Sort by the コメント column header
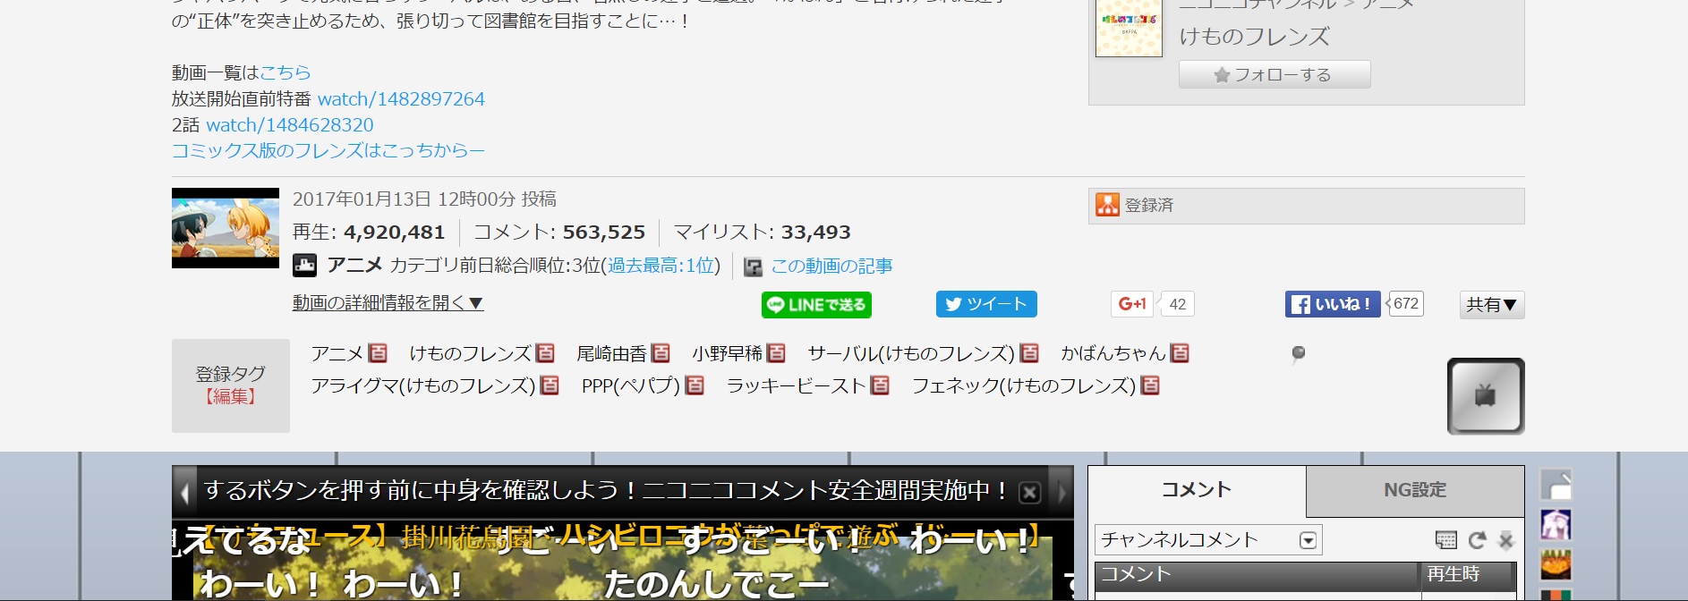Viewport: 1688px width, 601px height. coord(1257,575)
